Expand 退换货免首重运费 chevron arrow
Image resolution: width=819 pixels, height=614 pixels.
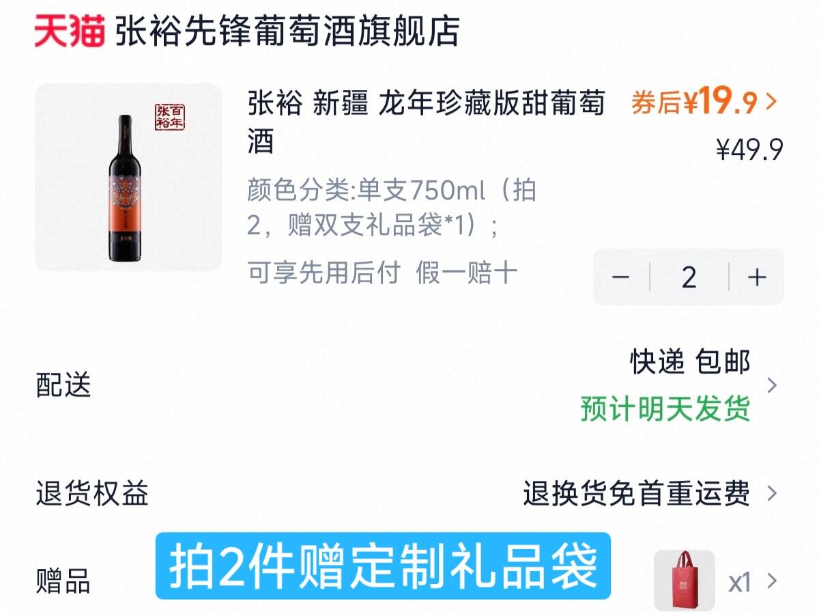tap(772, 493)
